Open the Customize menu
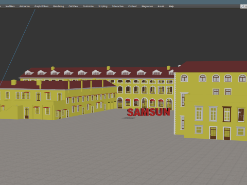Screen dimensions: 247x185 click(88, 6)
